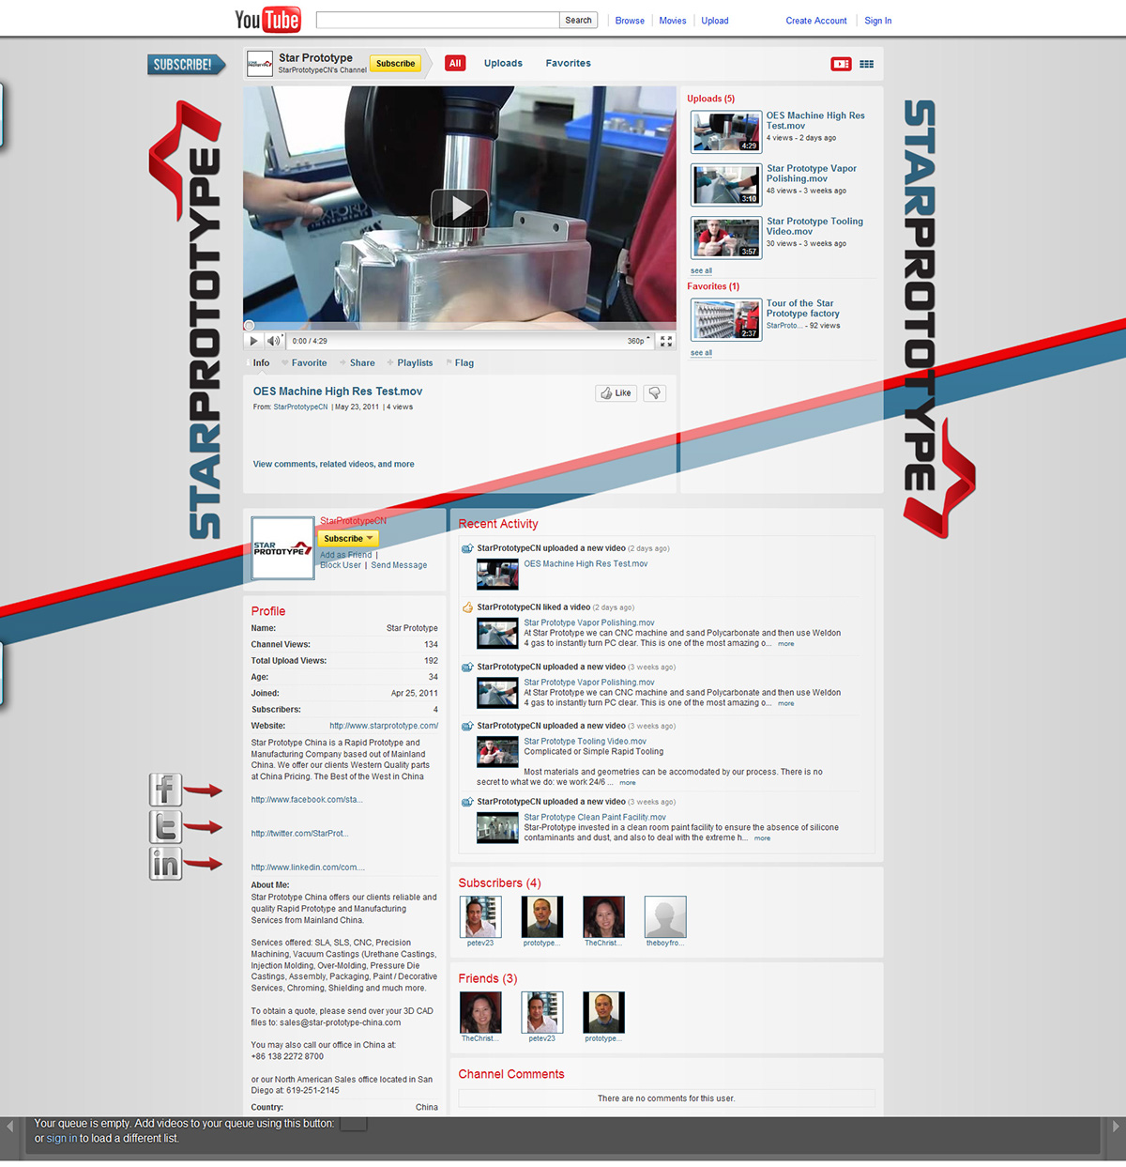Screen dimensions: 1126x1167
Task: Expand 'more' on Clean Paint Facility description
Action: pos(762,838)
